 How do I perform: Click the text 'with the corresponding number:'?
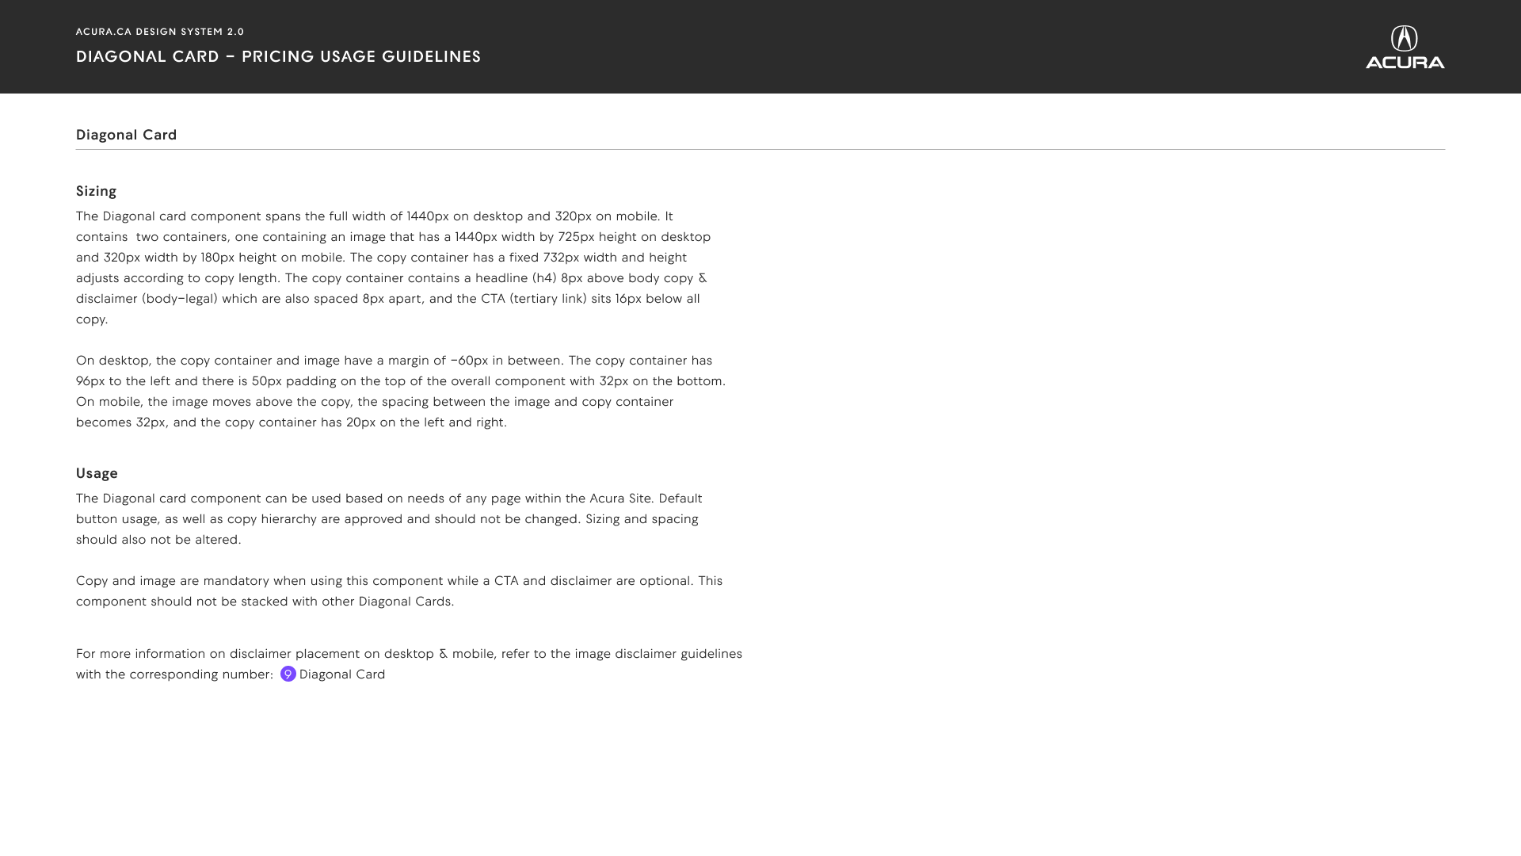click(x=174, y=674)
